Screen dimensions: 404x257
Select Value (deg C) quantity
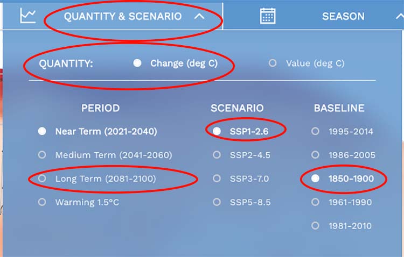pyautogui.click(x=273, y=63)
